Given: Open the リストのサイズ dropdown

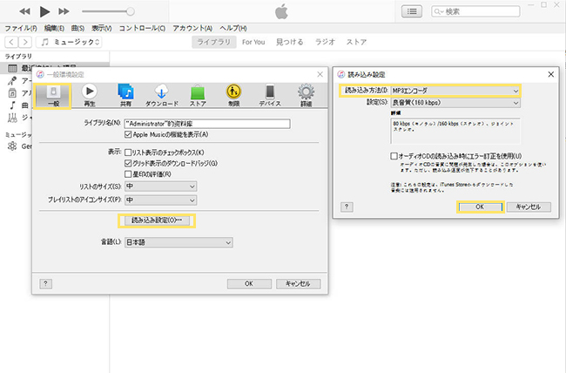Looking at the screenshot, I should point(160,186).
